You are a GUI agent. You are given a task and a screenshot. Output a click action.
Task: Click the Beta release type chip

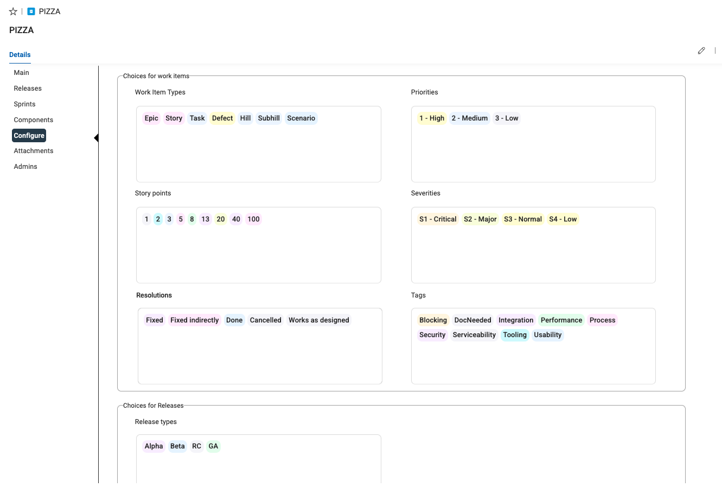177,446
